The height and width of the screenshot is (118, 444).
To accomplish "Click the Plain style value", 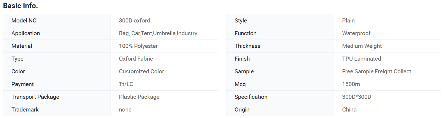I will [x=348, y=21].
